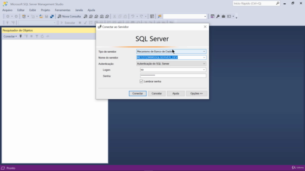The image size is (305, 171).
Task: Click the Cancelar button
Action: pyautogui.click(x=157, y=94)
